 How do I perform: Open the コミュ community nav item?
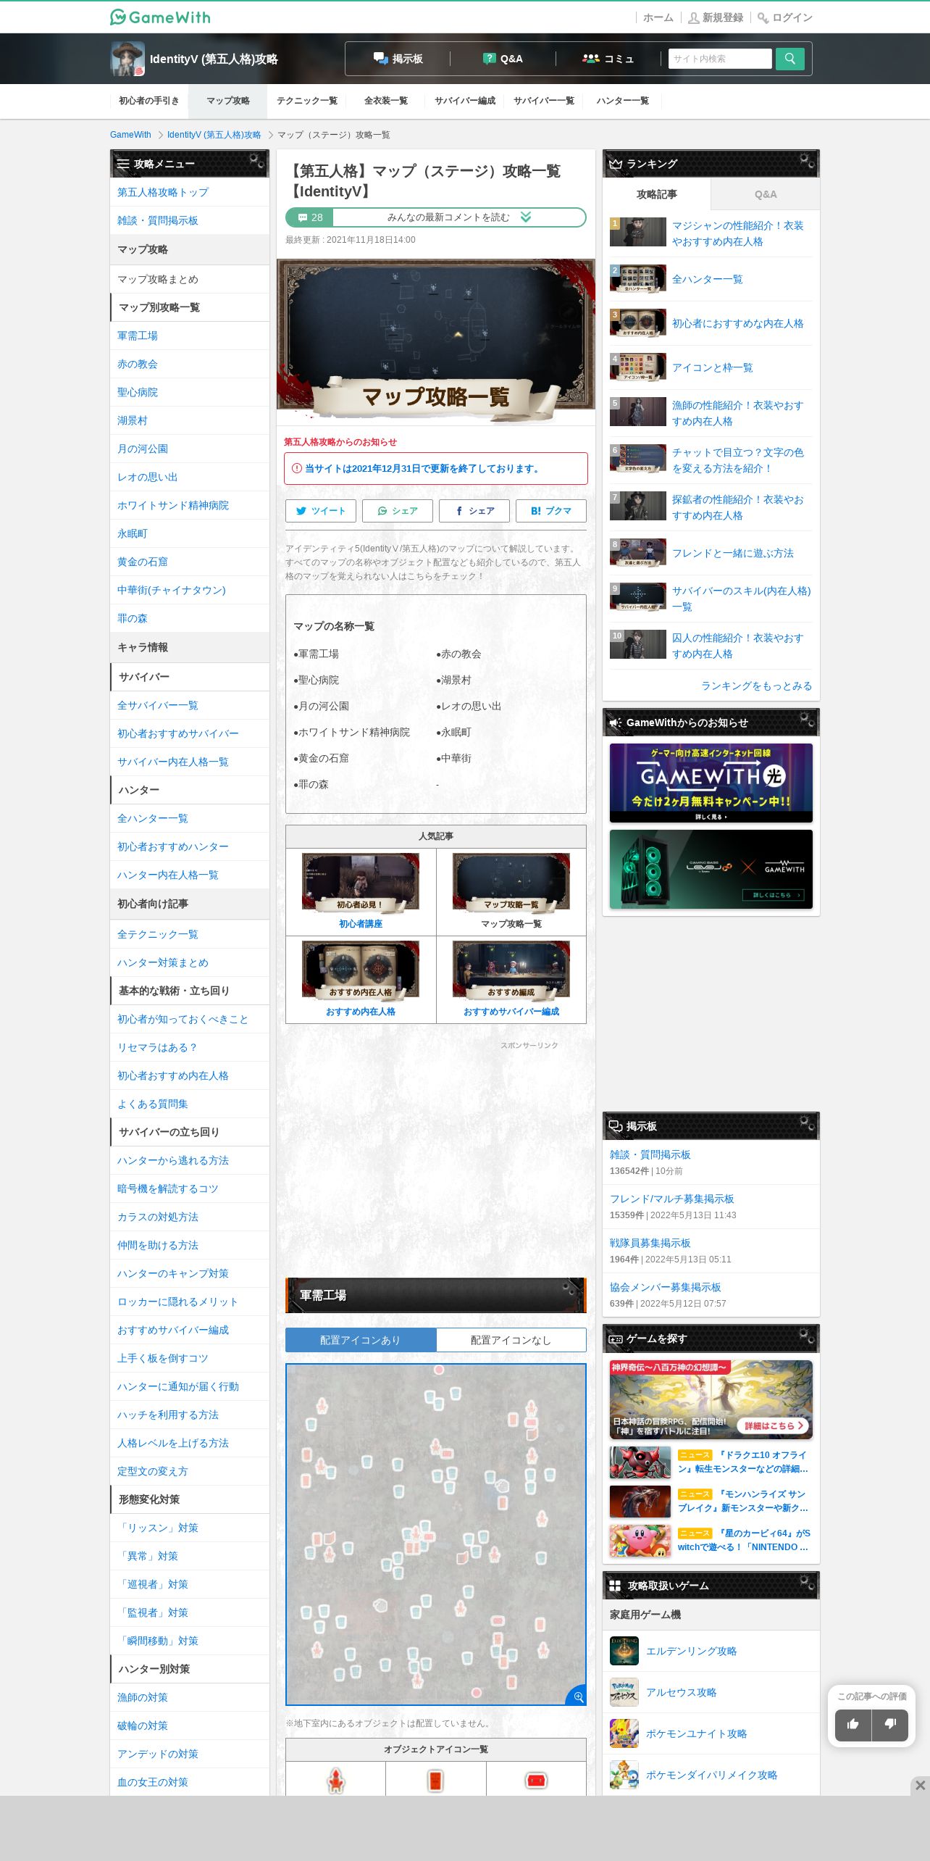[x=608, y=59]
